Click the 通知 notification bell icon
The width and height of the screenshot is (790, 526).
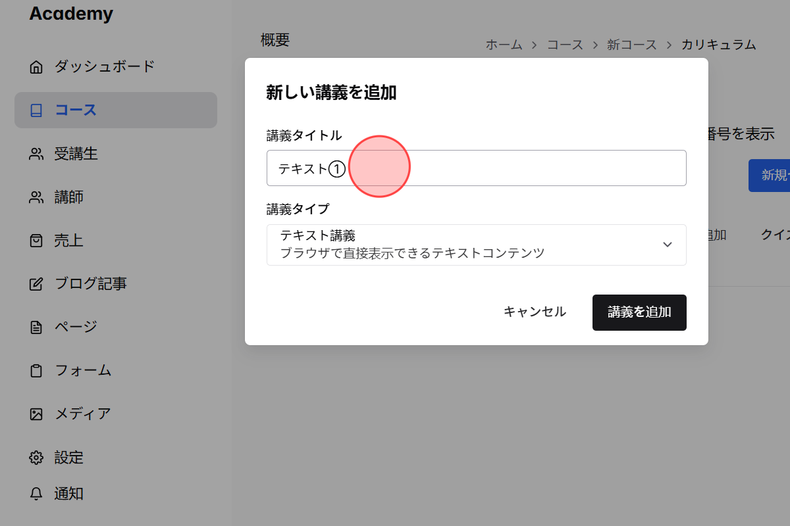pos(36,494)
